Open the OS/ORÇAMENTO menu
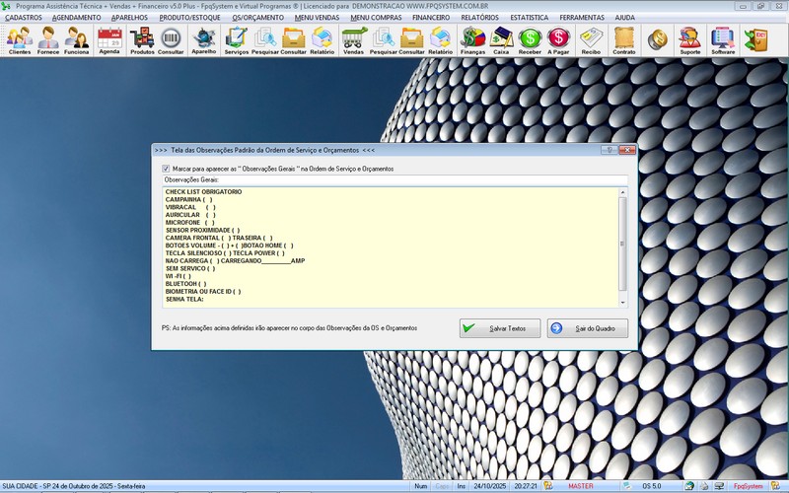This screenshot has width=789, height=493. 258,18
